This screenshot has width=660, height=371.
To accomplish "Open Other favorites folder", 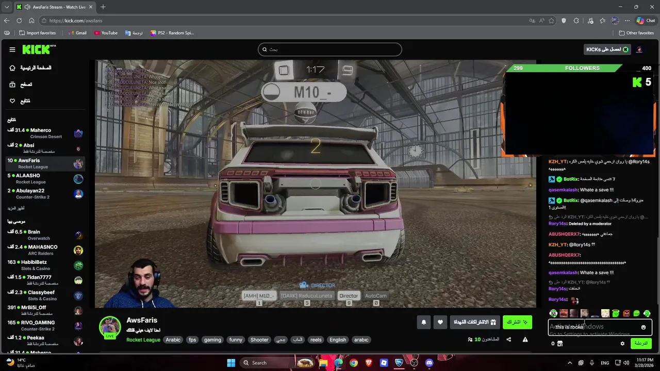I will (636, 33).
